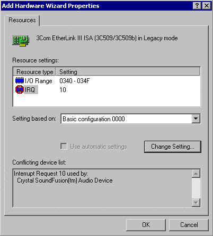Click the question mark help button

(197, 6)
